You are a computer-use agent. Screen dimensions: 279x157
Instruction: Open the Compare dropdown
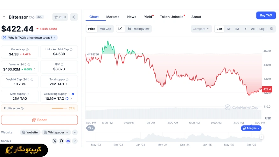(x=201, y=29)
